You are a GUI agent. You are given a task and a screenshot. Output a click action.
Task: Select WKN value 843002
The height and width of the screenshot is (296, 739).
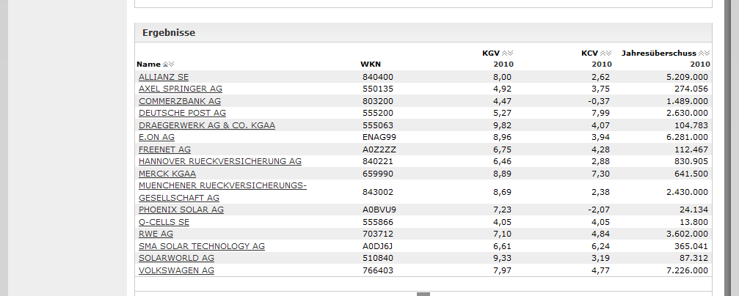coord(377,192)
